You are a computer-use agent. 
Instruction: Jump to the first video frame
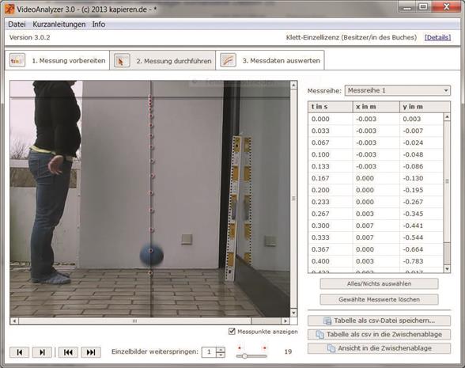68,352
